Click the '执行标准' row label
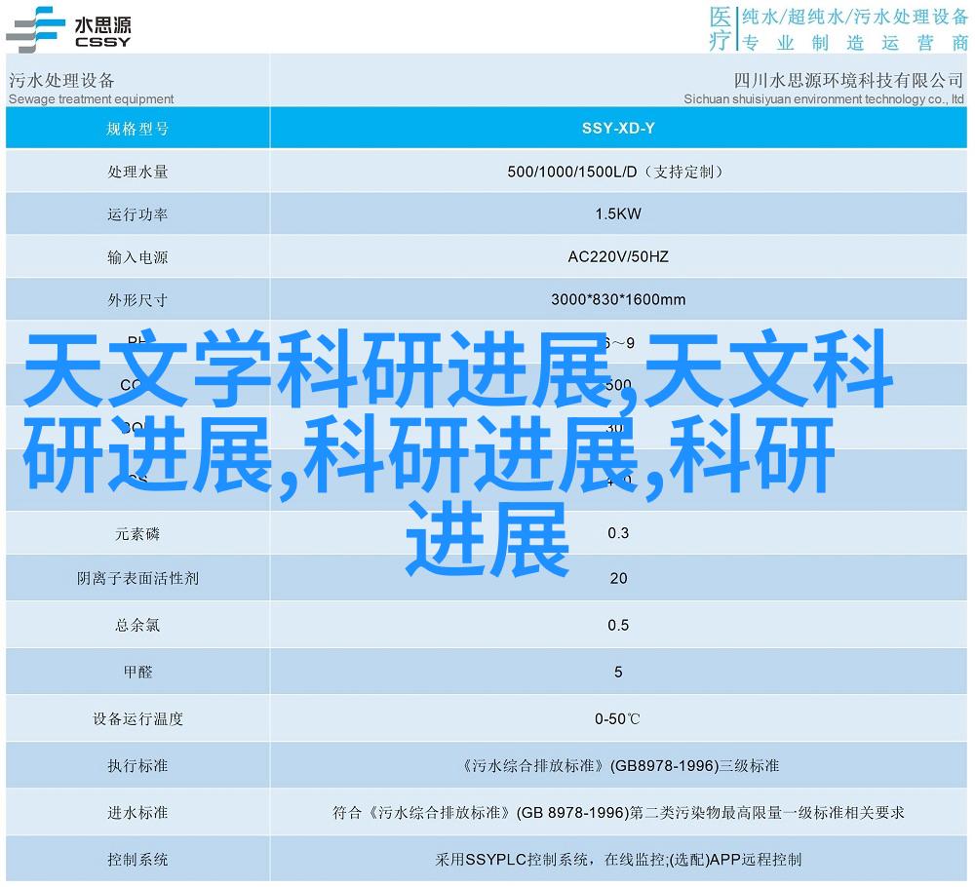The width and height of the screenshot is (975, 887). (x=137, y=766)
